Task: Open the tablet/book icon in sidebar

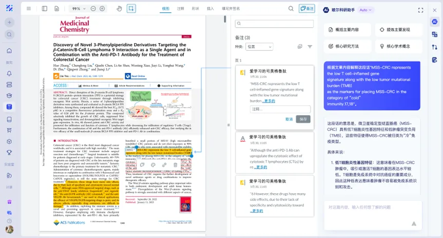Action: tap(9, 120)
